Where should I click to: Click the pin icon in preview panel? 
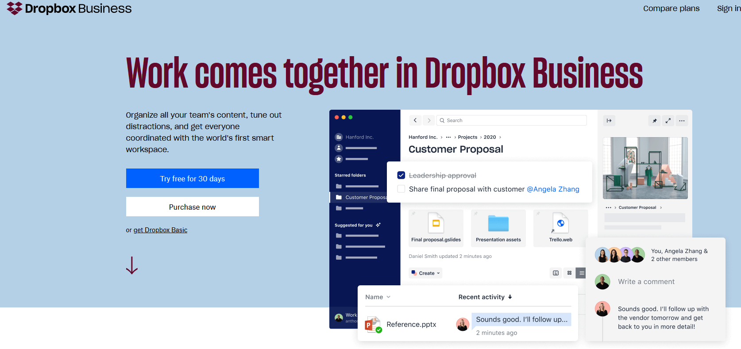coord(654,121)
